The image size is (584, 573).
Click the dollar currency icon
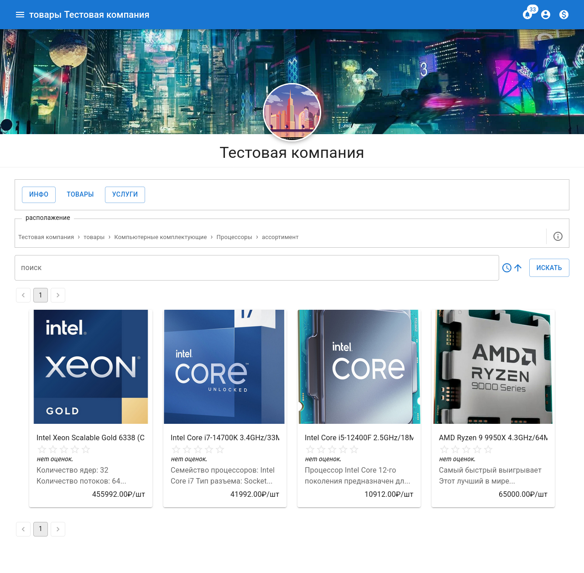564,15
